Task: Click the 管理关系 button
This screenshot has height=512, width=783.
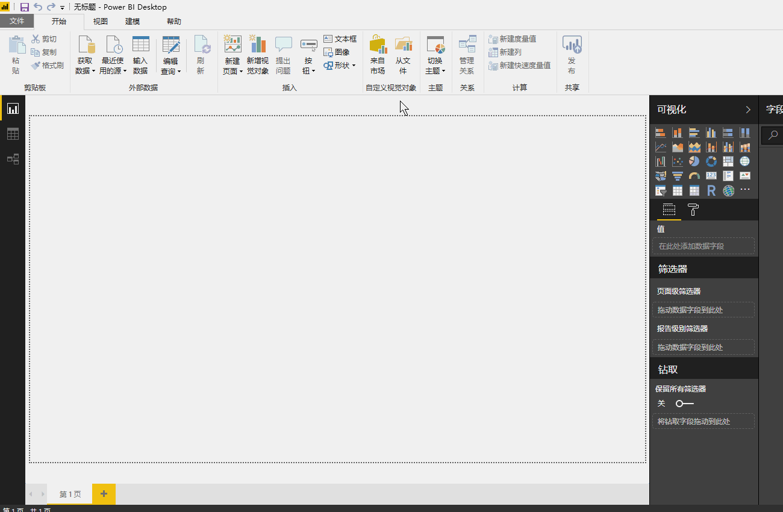Action: (467, 55)
